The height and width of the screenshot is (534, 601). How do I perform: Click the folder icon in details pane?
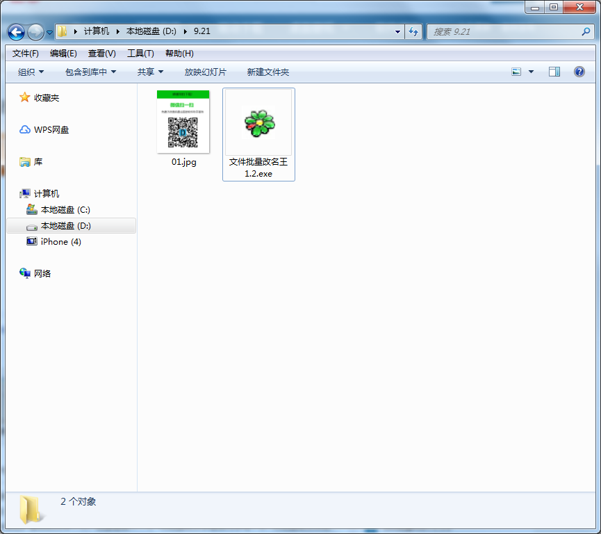coord(31,510)
